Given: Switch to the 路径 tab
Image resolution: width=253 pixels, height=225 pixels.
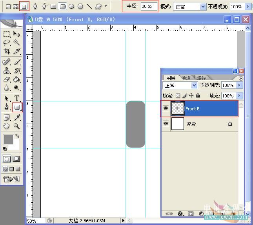Looking at the screenshot, I should (201, 78).
